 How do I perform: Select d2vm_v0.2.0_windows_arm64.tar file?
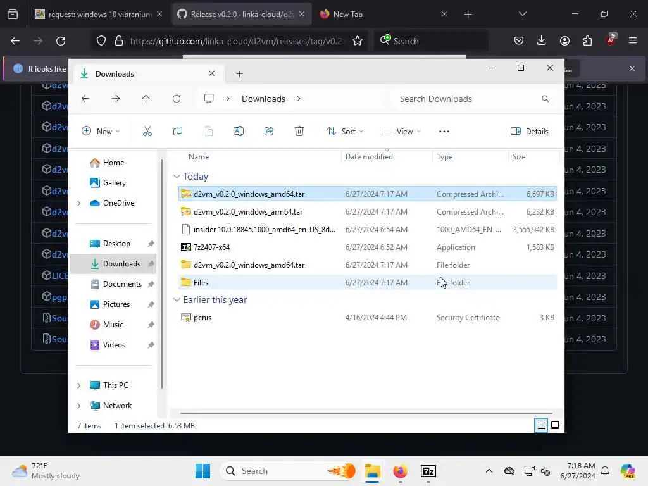[368, 211]
